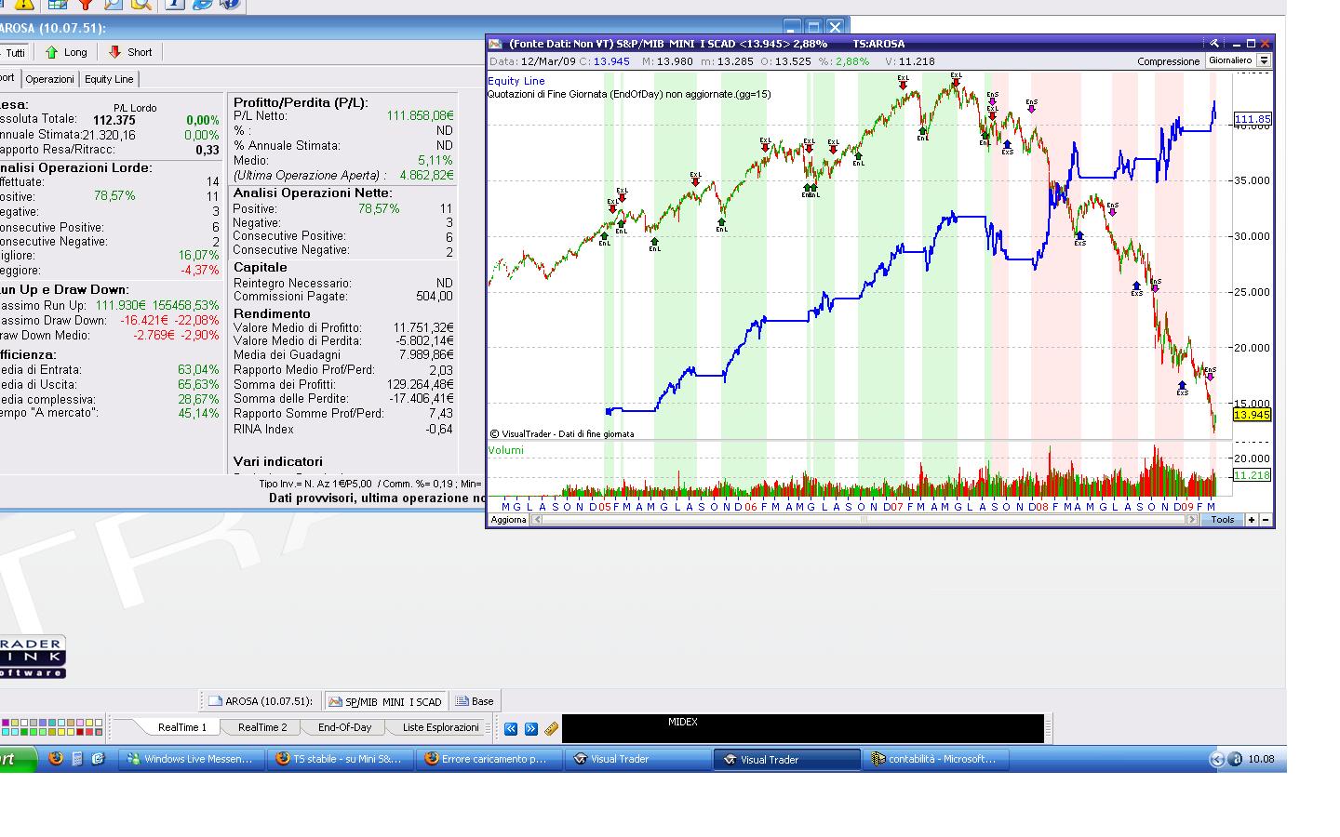Switch to the Equity Line tab
Screen dimensions: 1340x837
click(x=110, y=79)
